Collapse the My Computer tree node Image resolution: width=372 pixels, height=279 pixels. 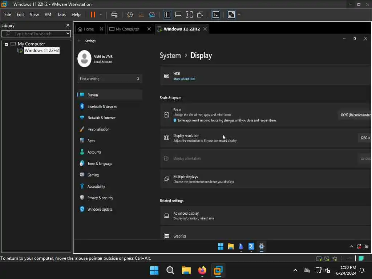point(7,44)
